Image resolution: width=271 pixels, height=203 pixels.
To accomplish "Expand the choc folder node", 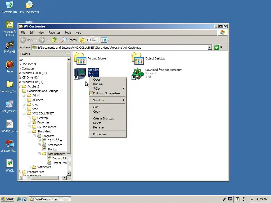I will 24,104.
